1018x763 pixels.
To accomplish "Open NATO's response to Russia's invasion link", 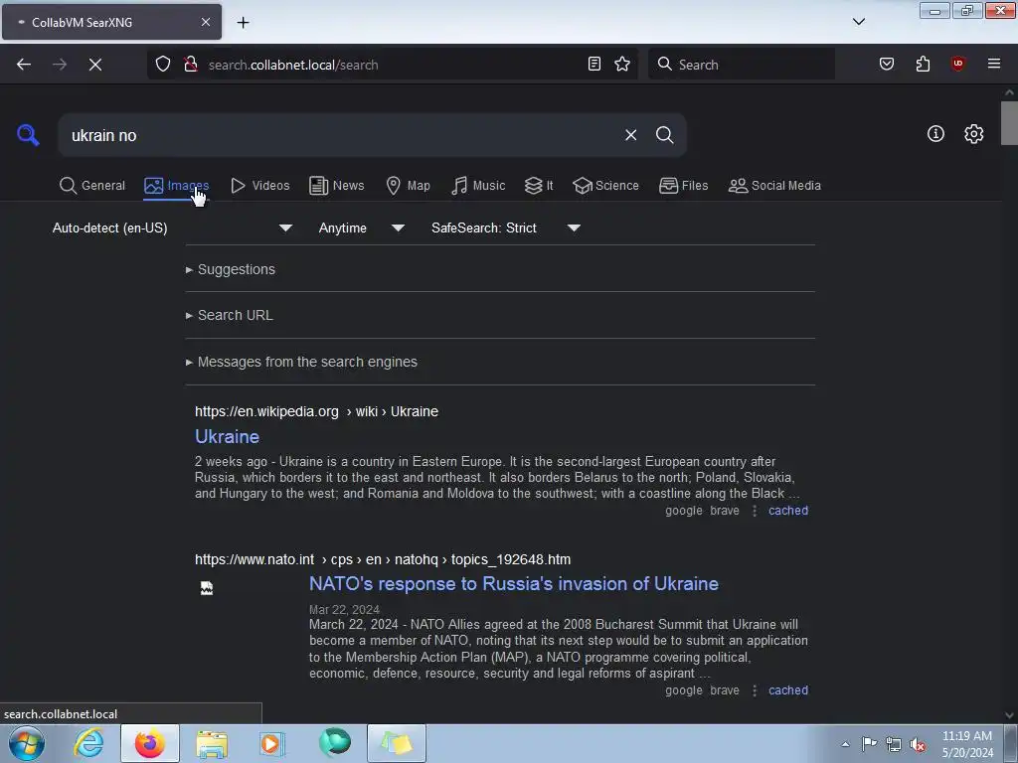I will click(514, 584).
